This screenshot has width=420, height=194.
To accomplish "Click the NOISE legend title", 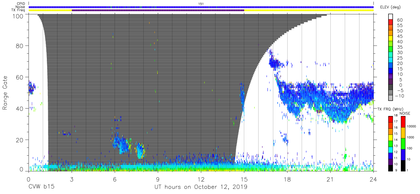I will [404, 113].
